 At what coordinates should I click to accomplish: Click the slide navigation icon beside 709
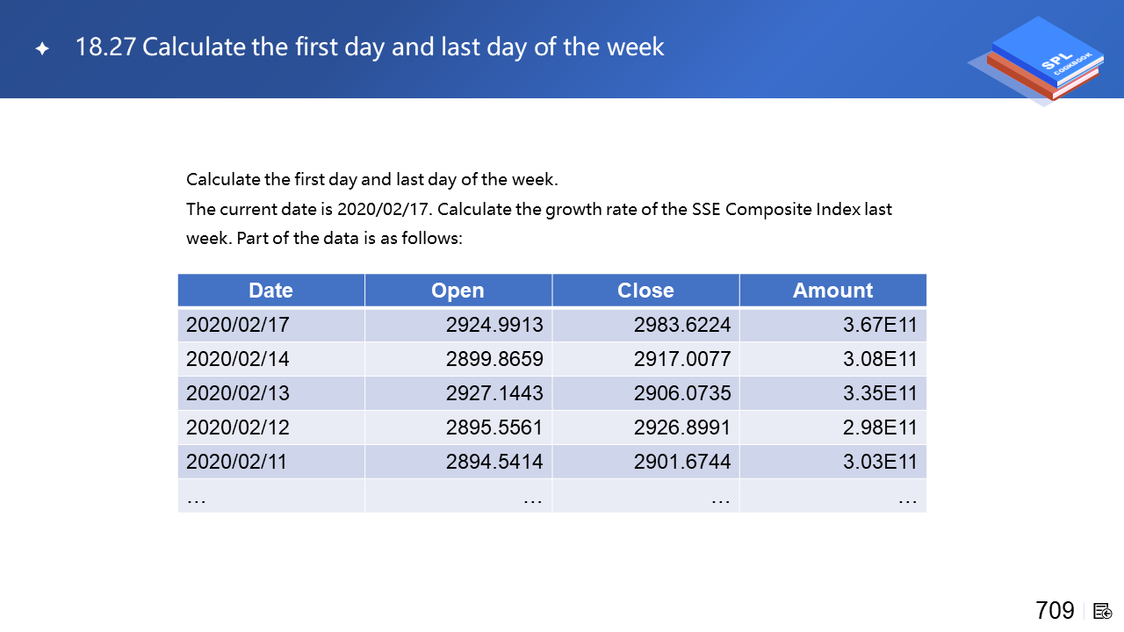tap(1103, 611)
